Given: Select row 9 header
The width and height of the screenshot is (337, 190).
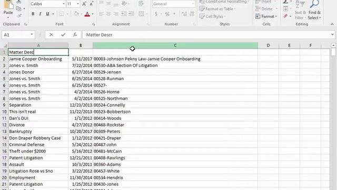Looking at the screenshot, I should (x=4, y=105).
